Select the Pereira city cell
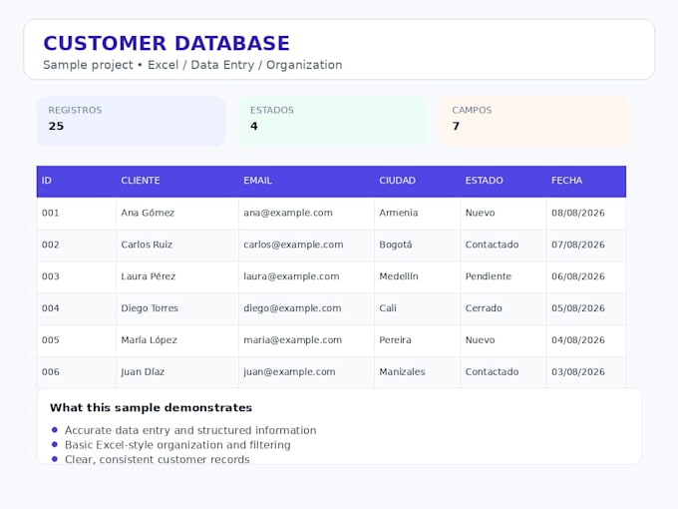The height and width of the screenshot is (509, 678). [x=417, y=340]
